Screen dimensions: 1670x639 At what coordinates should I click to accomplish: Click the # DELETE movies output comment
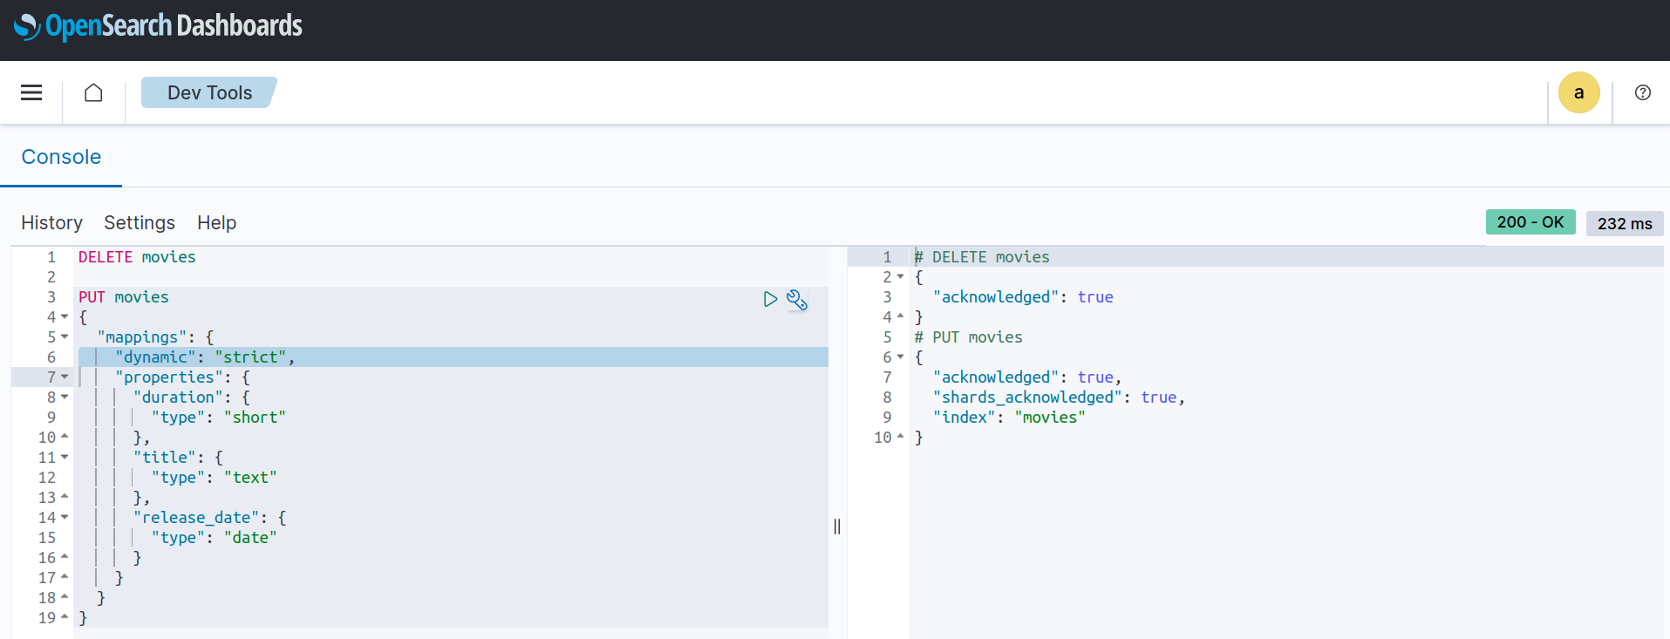(982, 257)
